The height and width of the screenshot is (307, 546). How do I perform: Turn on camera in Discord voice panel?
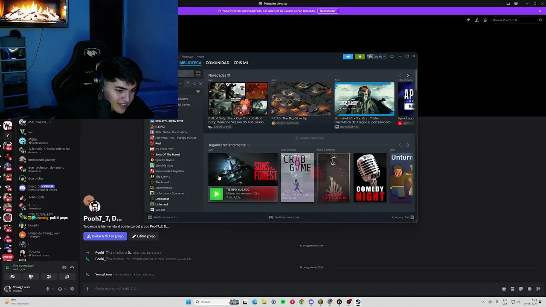[x=12, y=277]
